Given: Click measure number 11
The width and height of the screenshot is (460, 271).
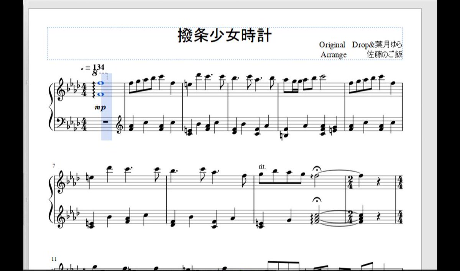Looking at the screenshot, I should [54, 259].
